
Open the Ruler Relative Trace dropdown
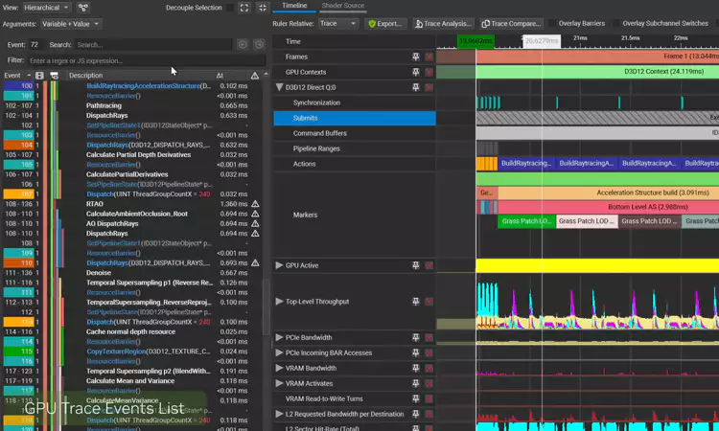click(338, 23)
